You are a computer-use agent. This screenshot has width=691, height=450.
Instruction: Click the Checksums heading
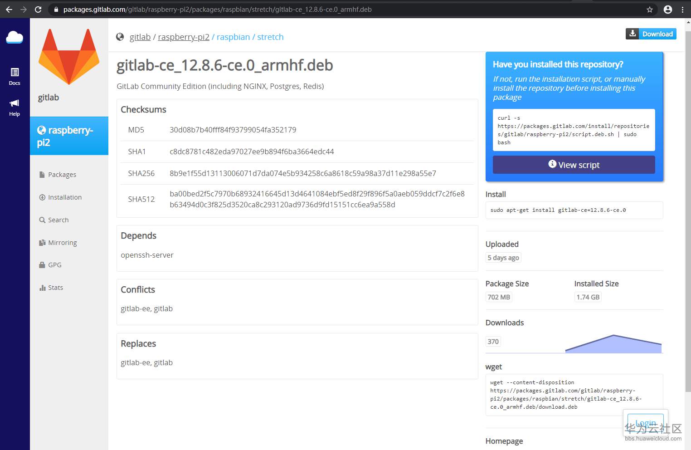tap(143, 109)
